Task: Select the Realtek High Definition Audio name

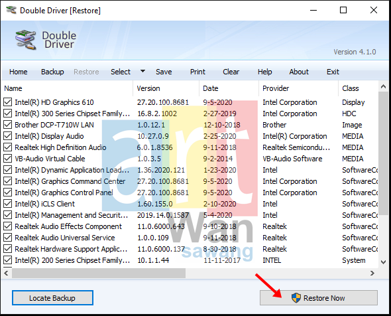Action: 60,147
